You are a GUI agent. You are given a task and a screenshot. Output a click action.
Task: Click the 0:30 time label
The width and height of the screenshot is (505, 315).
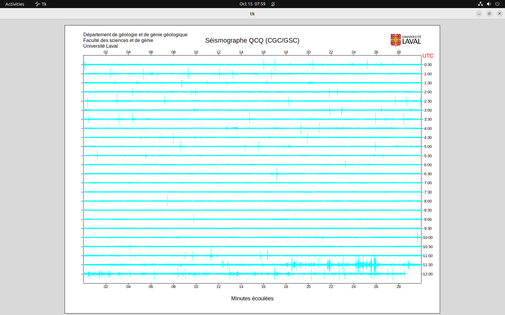point(428,65)
